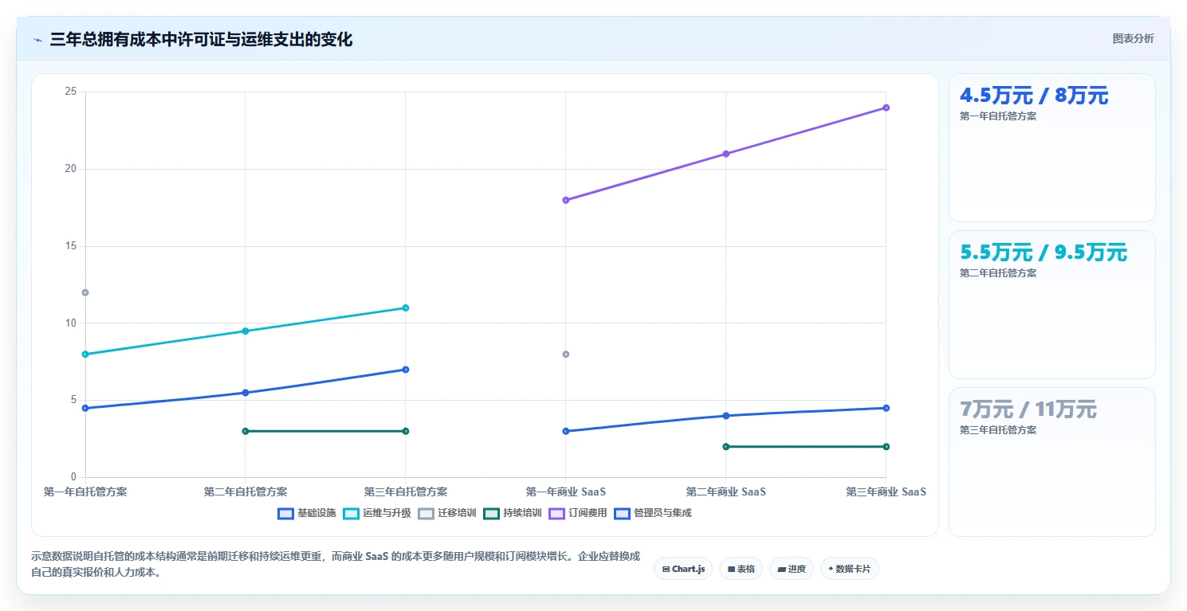Click blue 基础设施 point at 第三年自托管方案
1187x611 pixels.
[406, 370]
